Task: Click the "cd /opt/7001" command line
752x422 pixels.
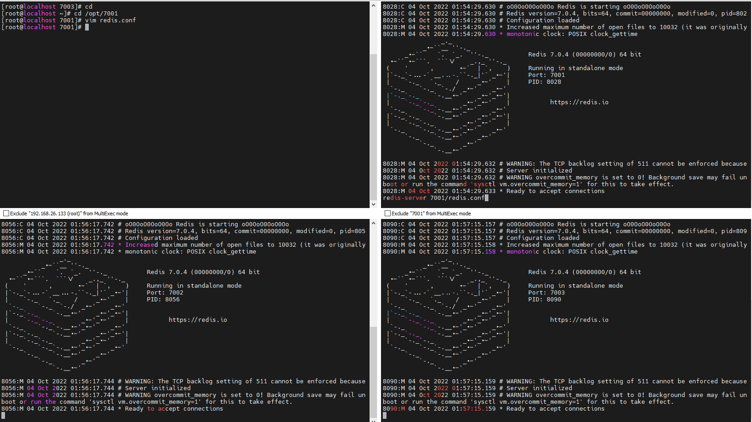Action: click(59, 14)
